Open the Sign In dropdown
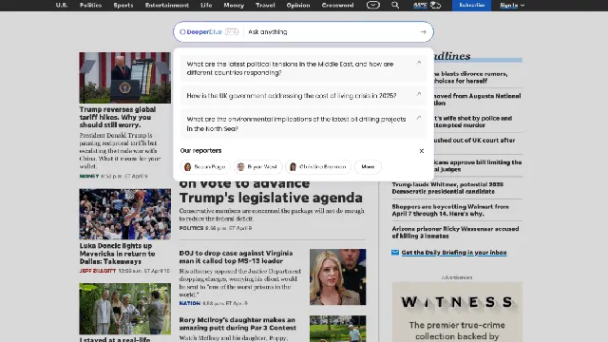The width and height of the screenshot is (608, 342). tap(512, 5)
